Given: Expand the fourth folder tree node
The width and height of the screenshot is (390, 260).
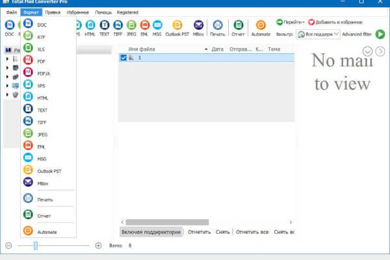Looking at the screenshot, I should tap(7, 86).
